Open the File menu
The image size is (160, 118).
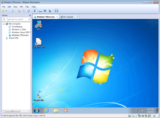(x=4, y=7)
